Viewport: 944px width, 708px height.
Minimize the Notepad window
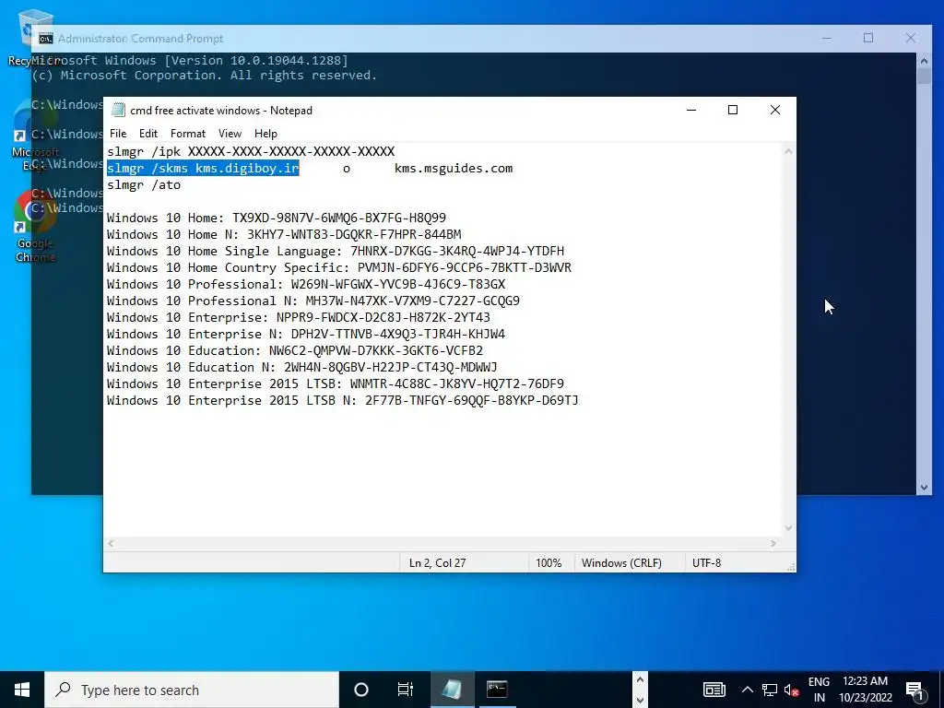point(691,111)
